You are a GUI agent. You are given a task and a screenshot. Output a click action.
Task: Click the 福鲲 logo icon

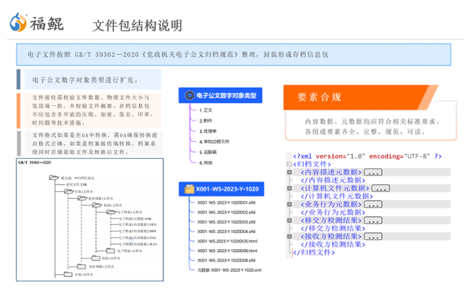[x=19, y=23]
